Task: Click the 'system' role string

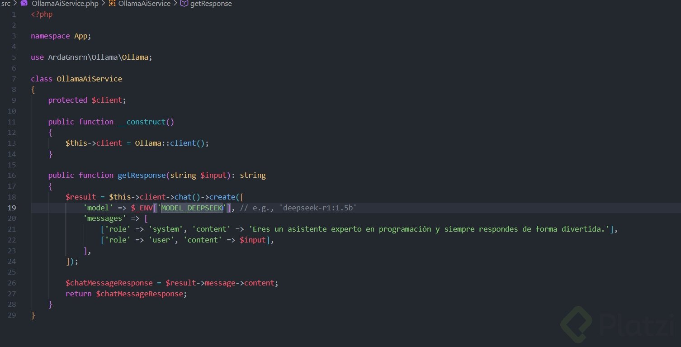Action: 166,229
